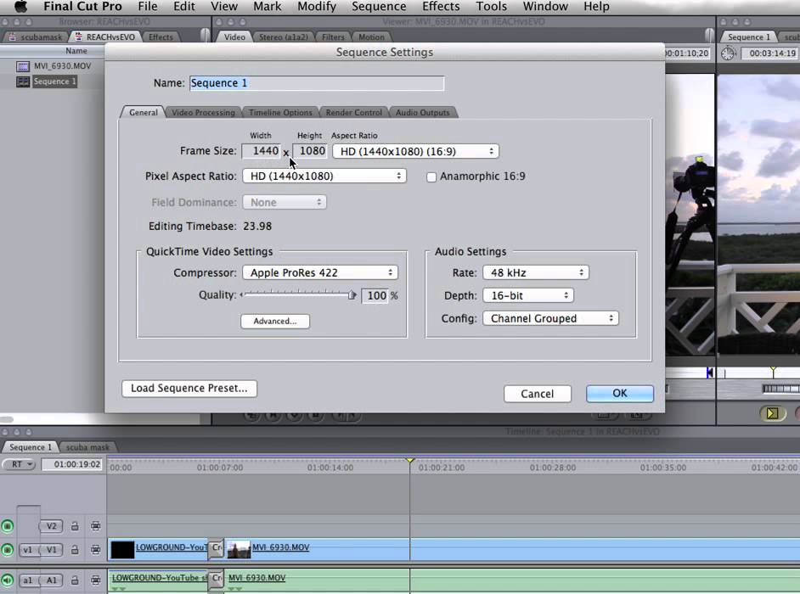
Task: Switch to the Video Processing tab
Action: [x=203, y=112]
